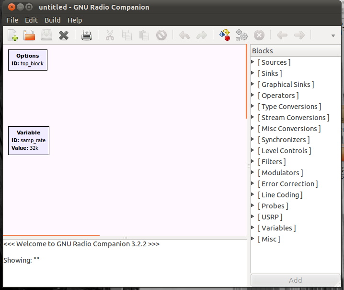Click the welcome message in console
The image size is (344, 290).
tap(81, 244)
